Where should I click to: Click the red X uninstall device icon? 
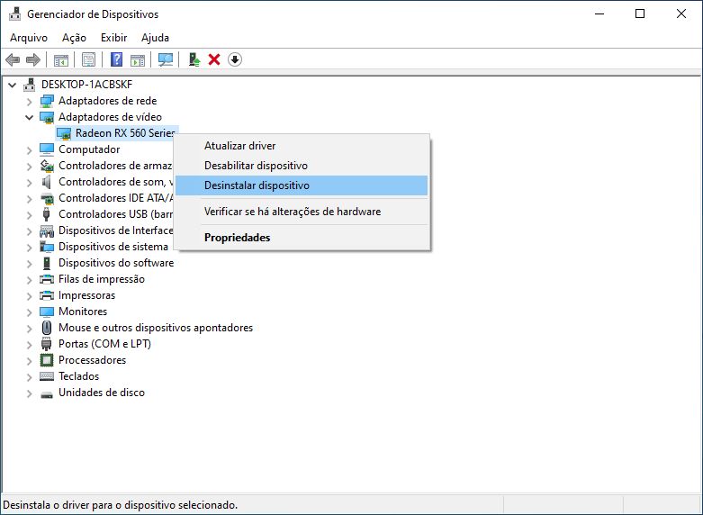click(x=214, y=59)
